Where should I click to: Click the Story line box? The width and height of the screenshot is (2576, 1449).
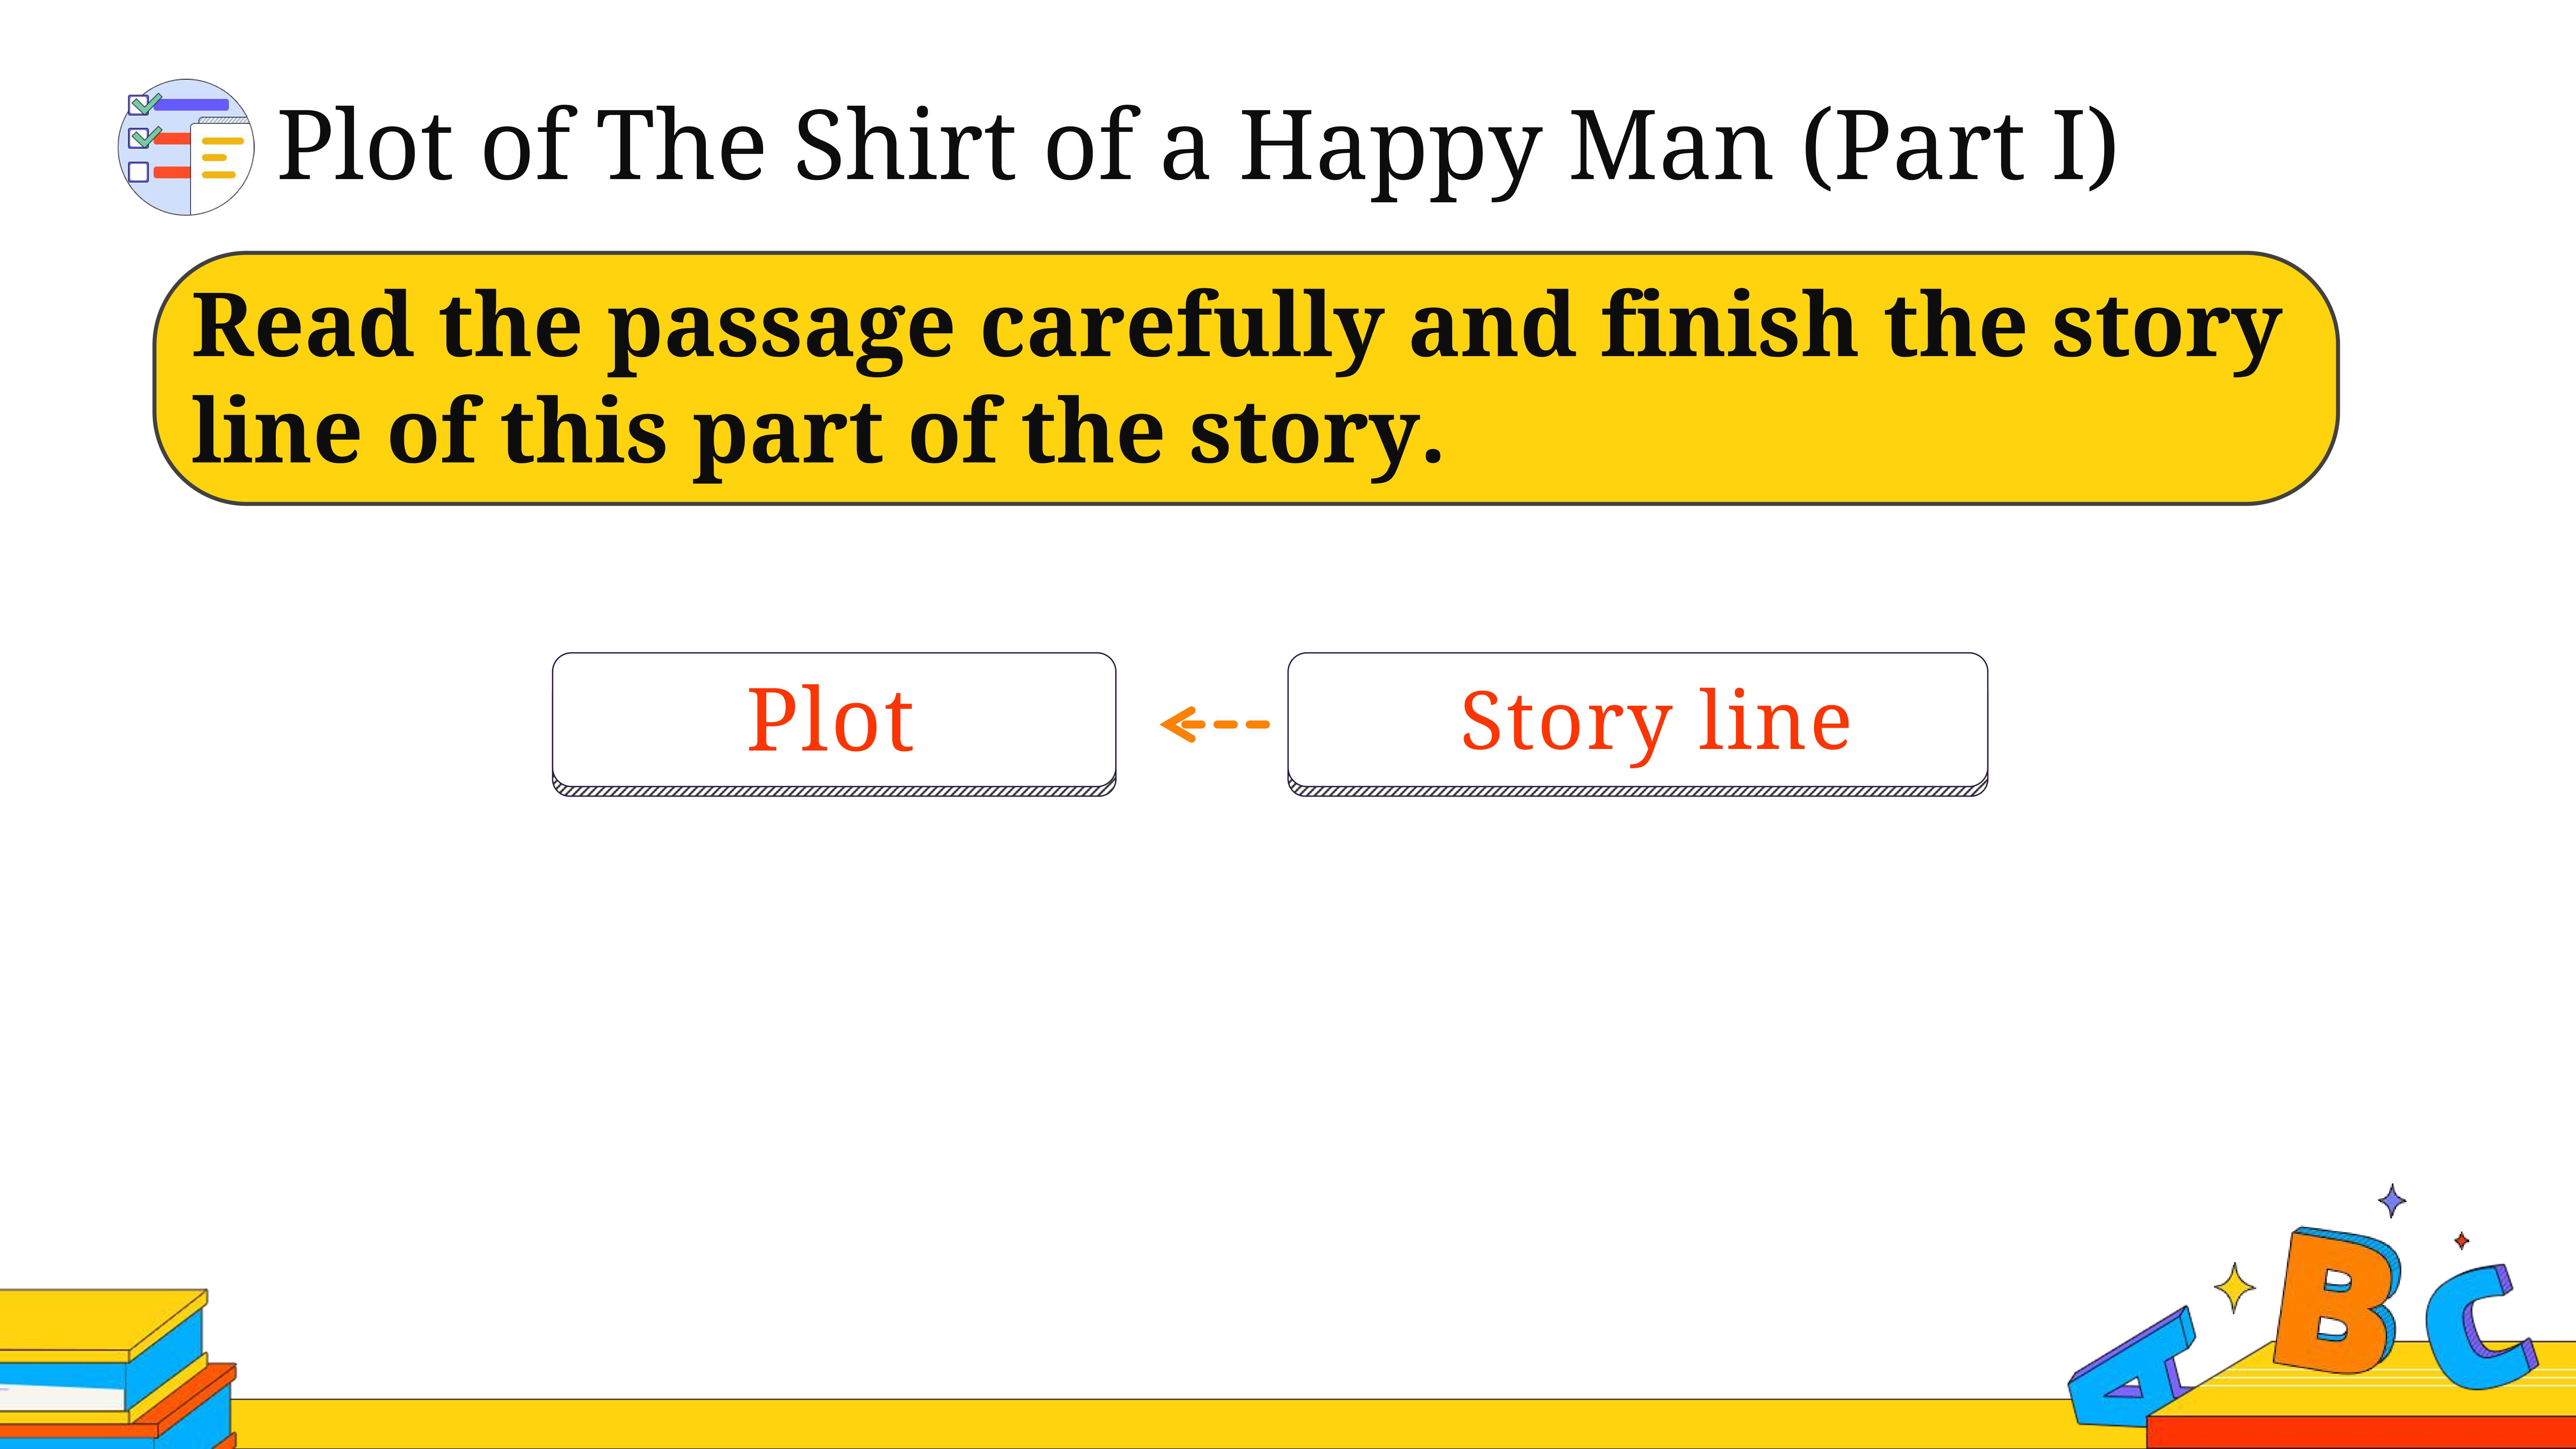pyautogui.click(x=1638, y=724)
